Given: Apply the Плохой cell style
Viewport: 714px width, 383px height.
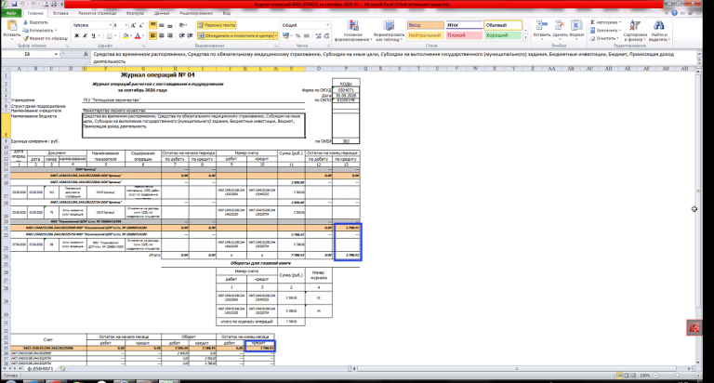Looking at the screenshot, I should pyautogui.click(x=464, y=35).
